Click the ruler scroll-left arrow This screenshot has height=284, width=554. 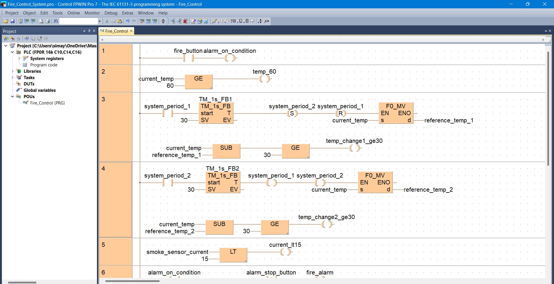coord(102,40)
